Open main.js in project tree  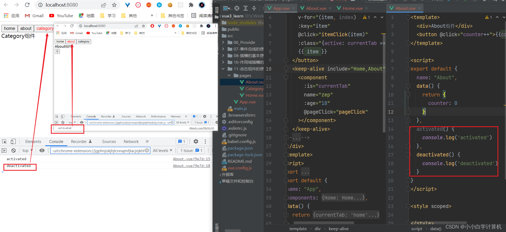pos(237,108)
